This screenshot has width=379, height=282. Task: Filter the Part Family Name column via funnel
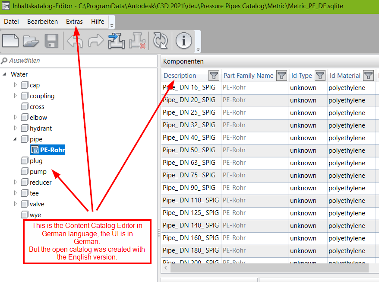(281, 76)
